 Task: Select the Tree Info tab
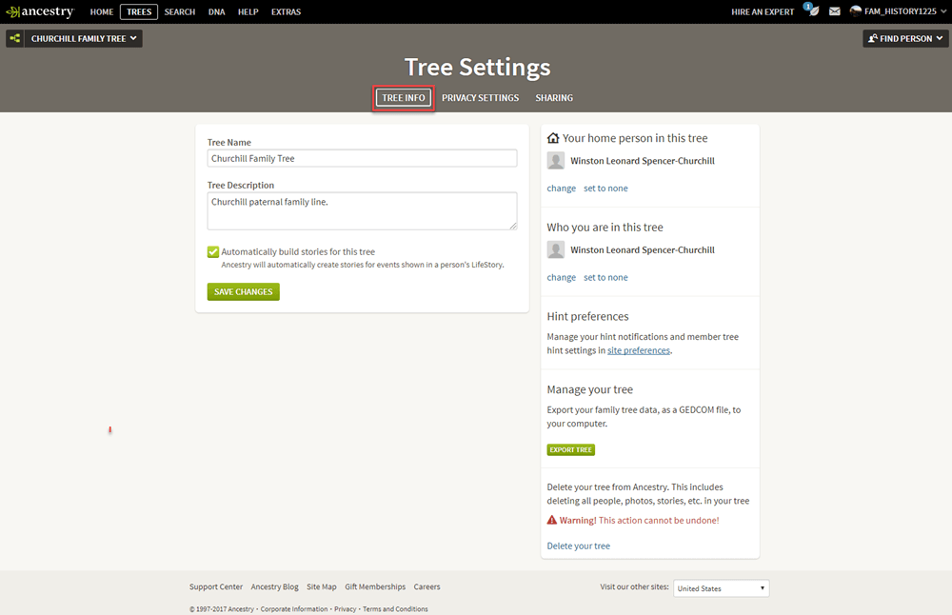pyautogui.click(x=403, y=98)
